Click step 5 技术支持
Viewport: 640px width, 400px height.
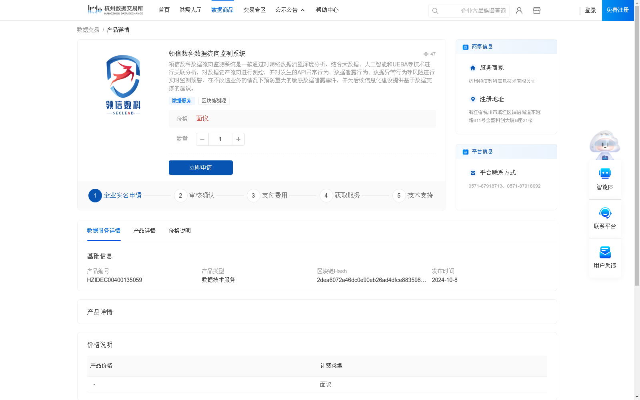coord(413,196)
